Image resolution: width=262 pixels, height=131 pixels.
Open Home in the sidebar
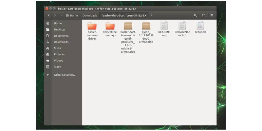(x=58, y=23)
